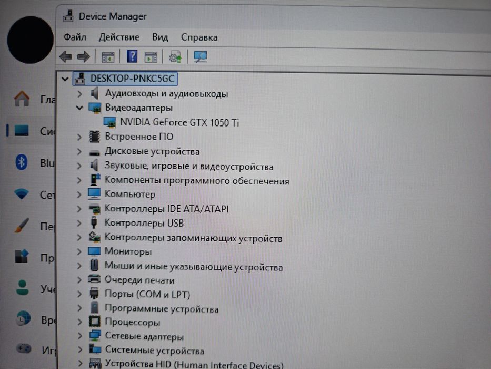Open the Файл menu
This screenshot has width=491, height=369.
(75, 37)
